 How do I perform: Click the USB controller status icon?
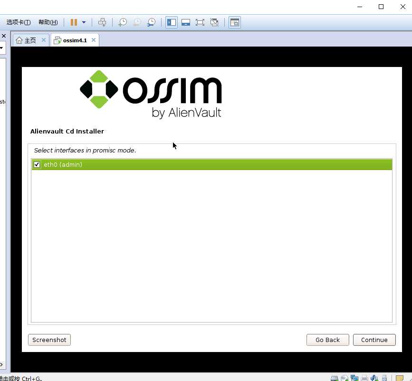coord(384,378)
